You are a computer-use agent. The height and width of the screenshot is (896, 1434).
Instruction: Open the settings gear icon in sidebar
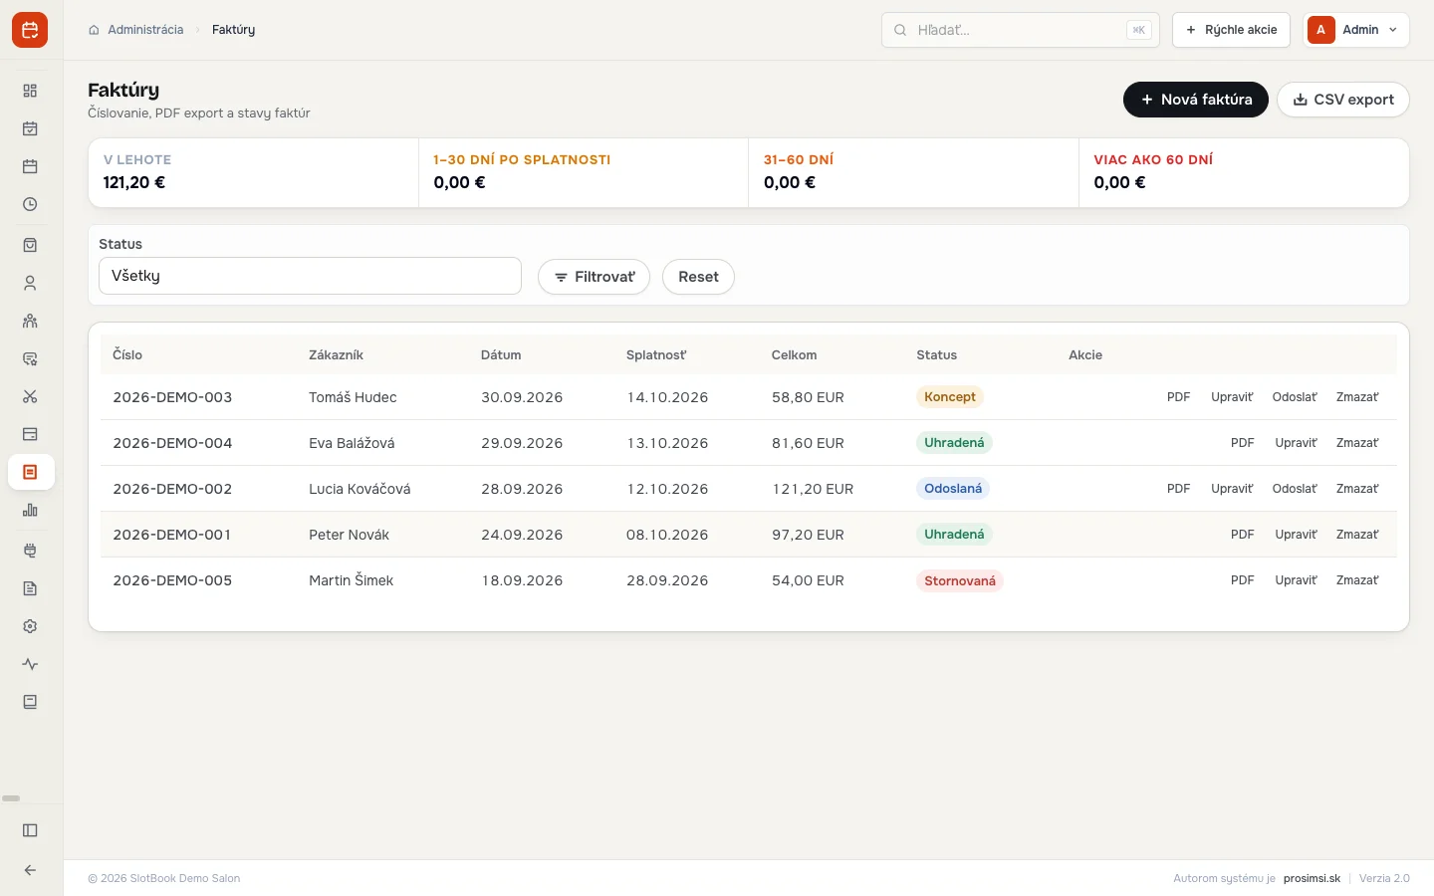[x=30, y=626]
